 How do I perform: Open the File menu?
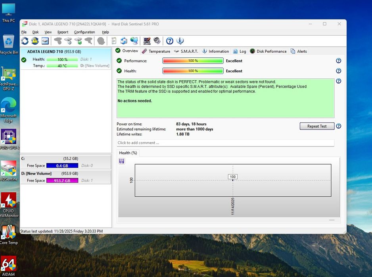click(x=24, y=32)
